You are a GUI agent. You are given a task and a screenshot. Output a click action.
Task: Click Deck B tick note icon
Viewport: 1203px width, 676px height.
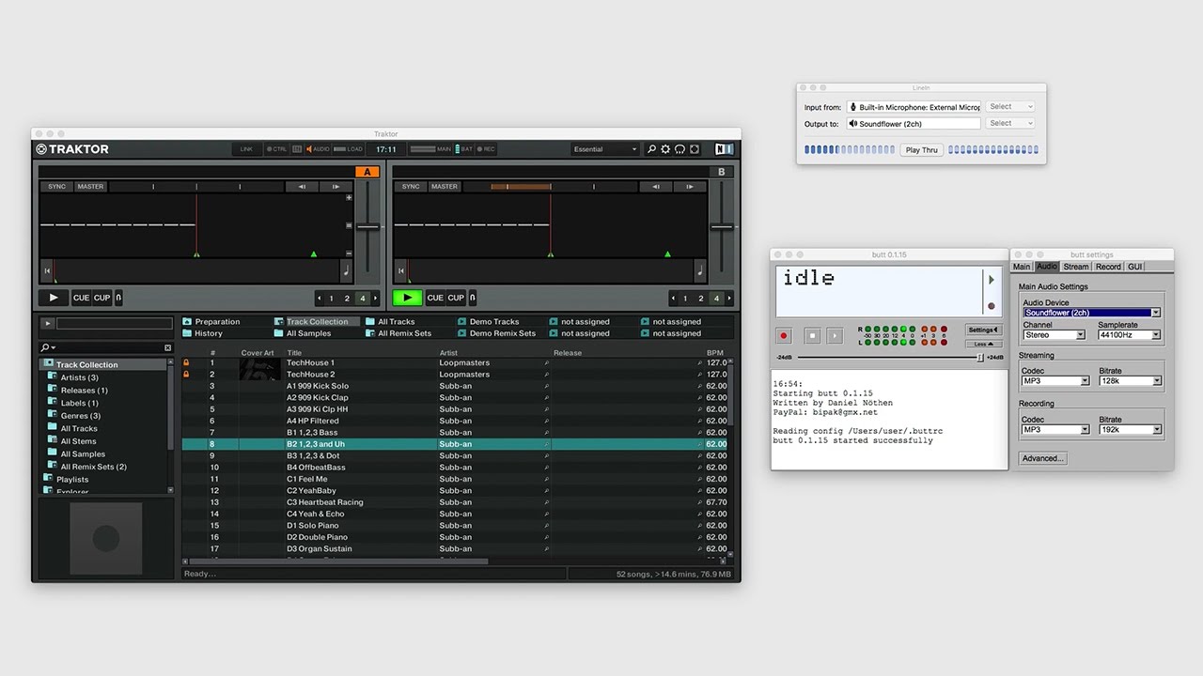click(699, 271)
